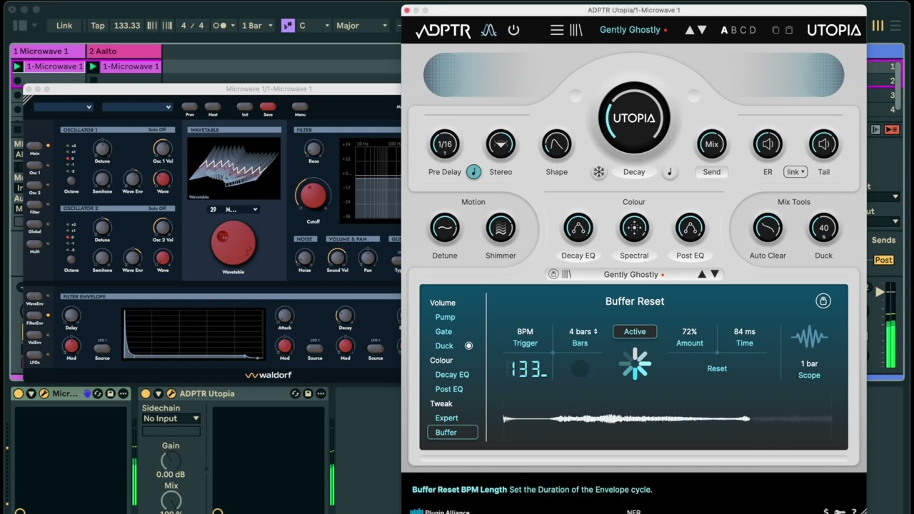Screen dimensions: 914x514
Task: Click lower preset bar down arrow
Action: pos(715,274)
